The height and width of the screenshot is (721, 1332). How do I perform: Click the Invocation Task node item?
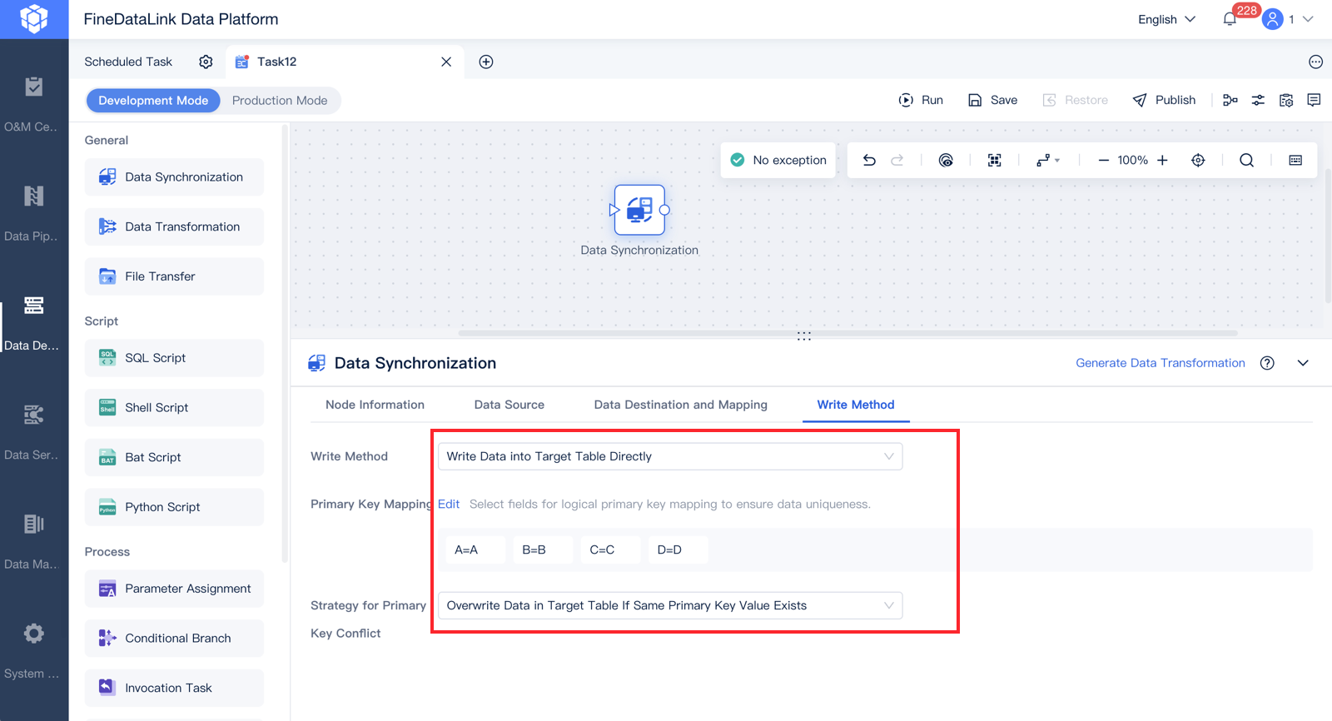tap(174, 688)
